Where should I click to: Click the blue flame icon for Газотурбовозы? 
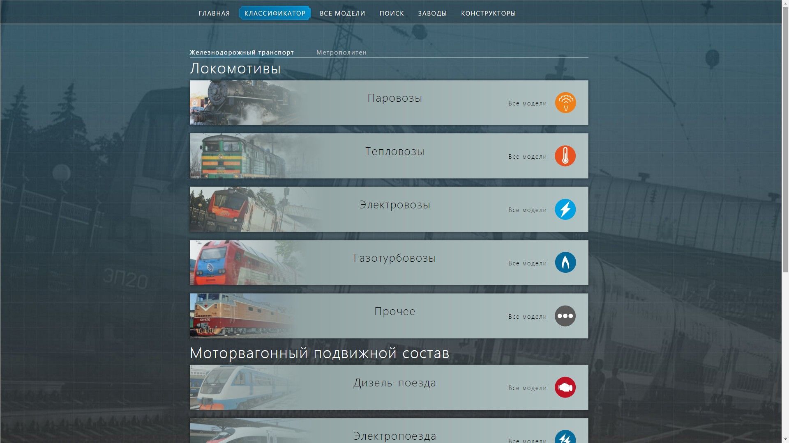pos(565,263)
